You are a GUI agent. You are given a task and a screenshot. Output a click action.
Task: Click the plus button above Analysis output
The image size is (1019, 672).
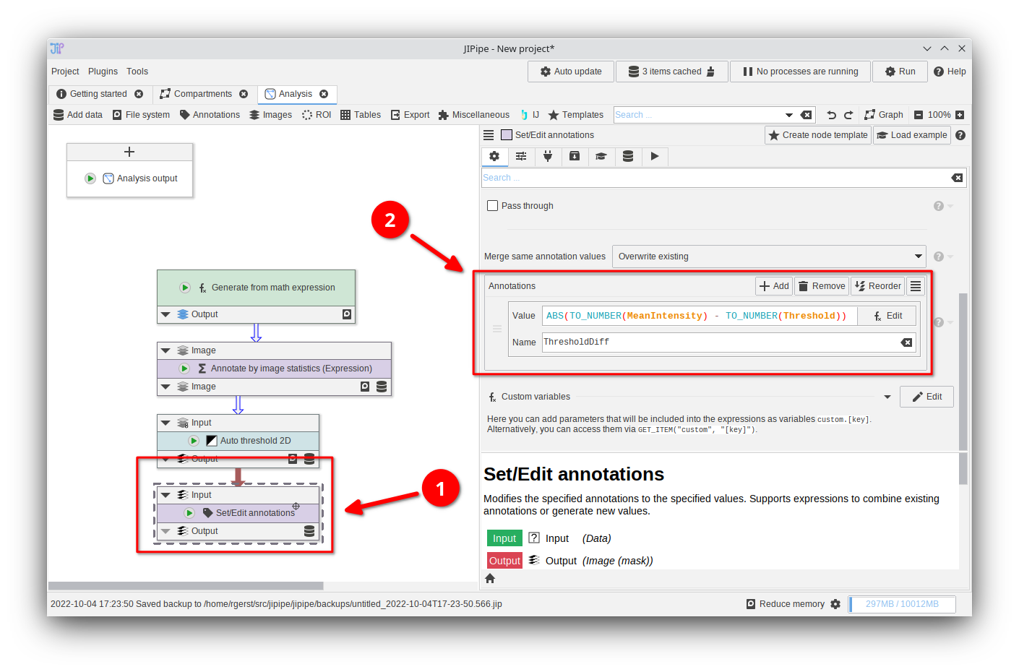(129, 152)
